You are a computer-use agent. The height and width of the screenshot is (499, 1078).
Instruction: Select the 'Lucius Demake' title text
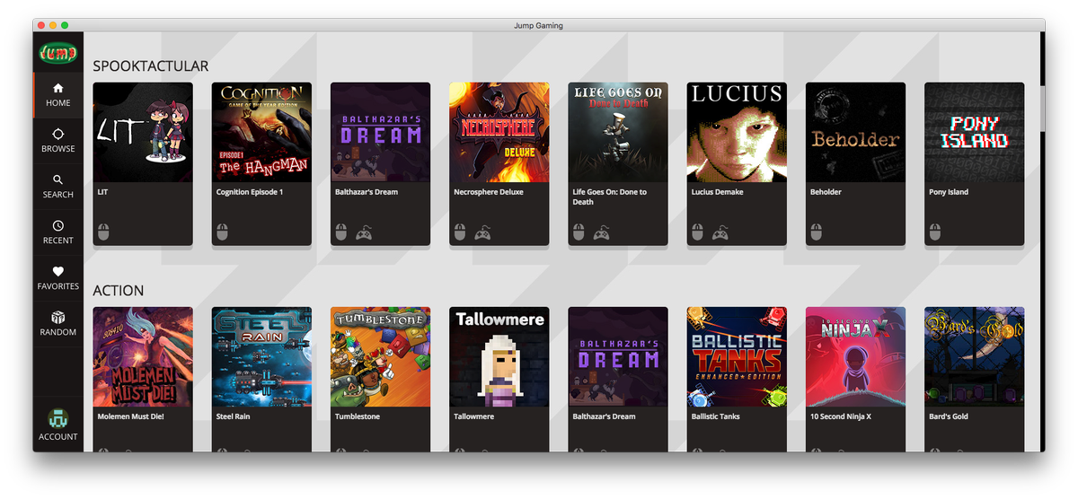717,192
